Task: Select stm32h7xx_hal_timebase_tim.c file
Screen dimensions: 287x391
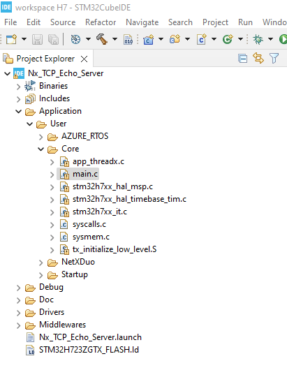Action: [x=129, y=199]
